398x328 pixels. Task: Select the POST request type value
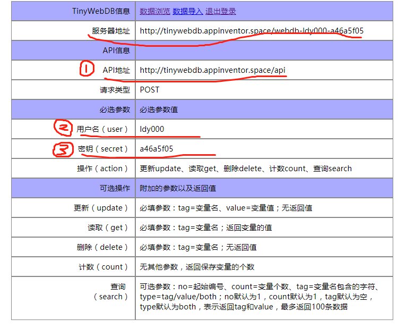[150, 90]
